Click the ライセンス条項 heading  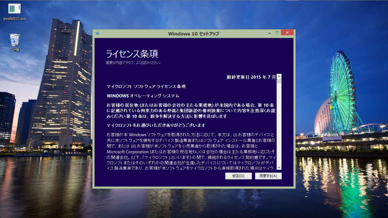[132, 54]
